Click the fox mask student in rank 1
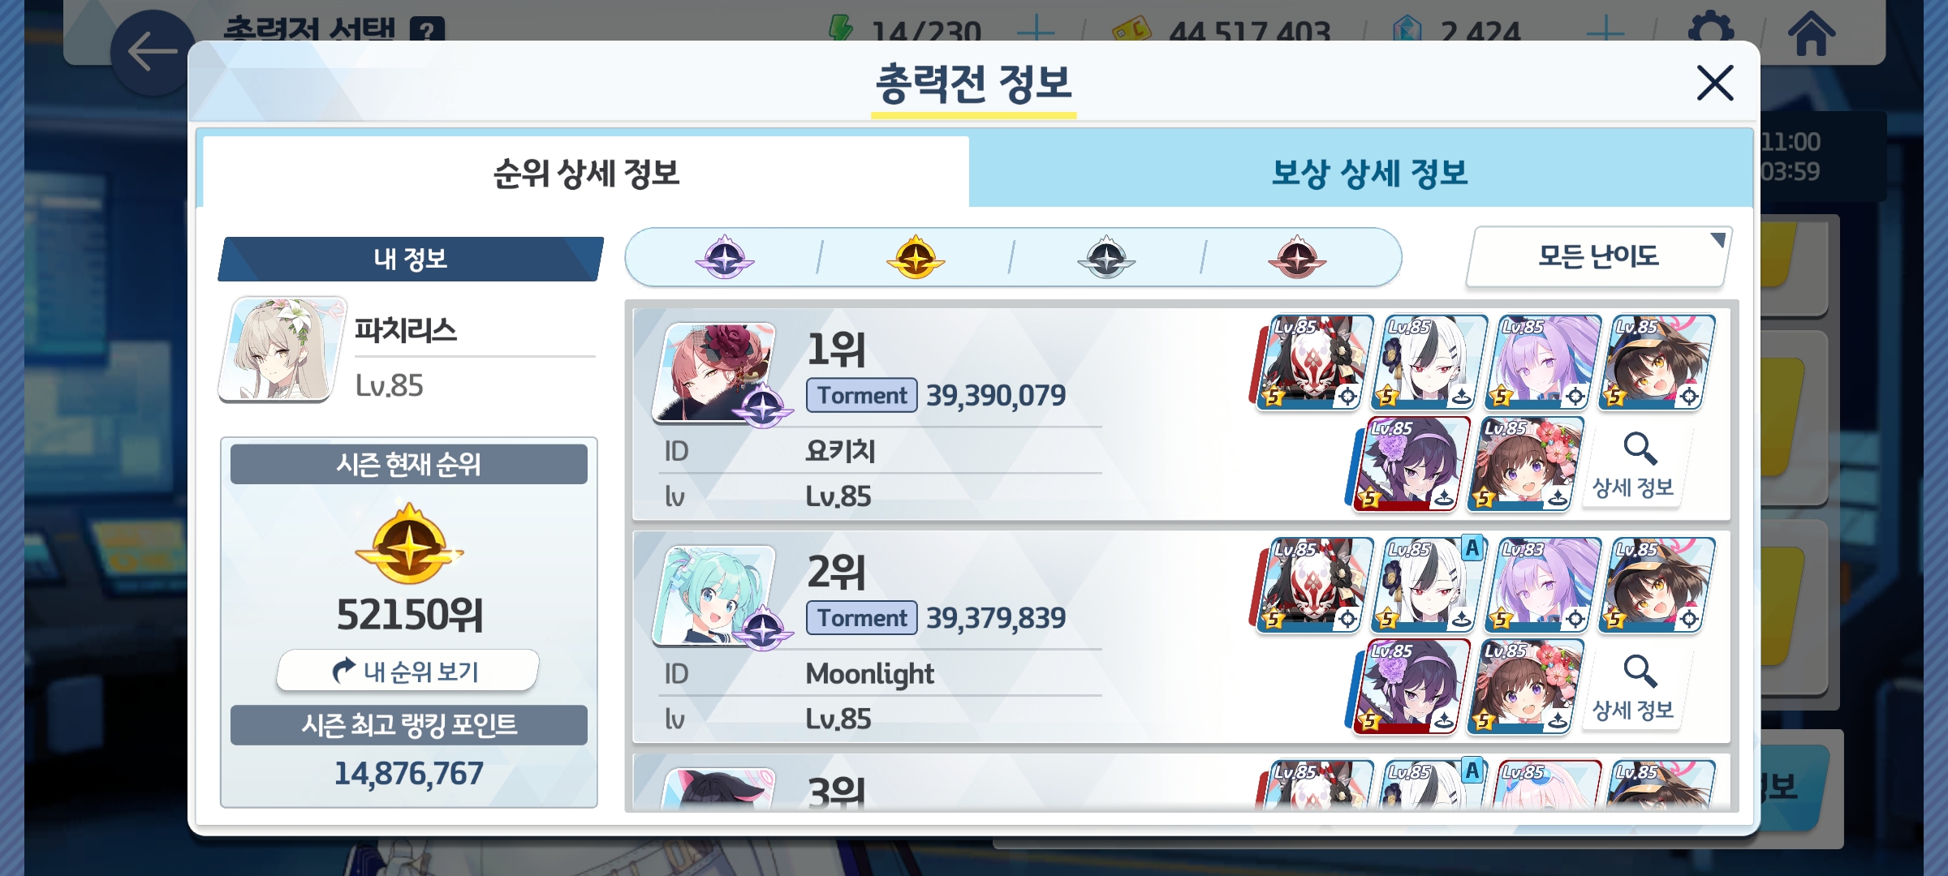 coord(1315,362)
